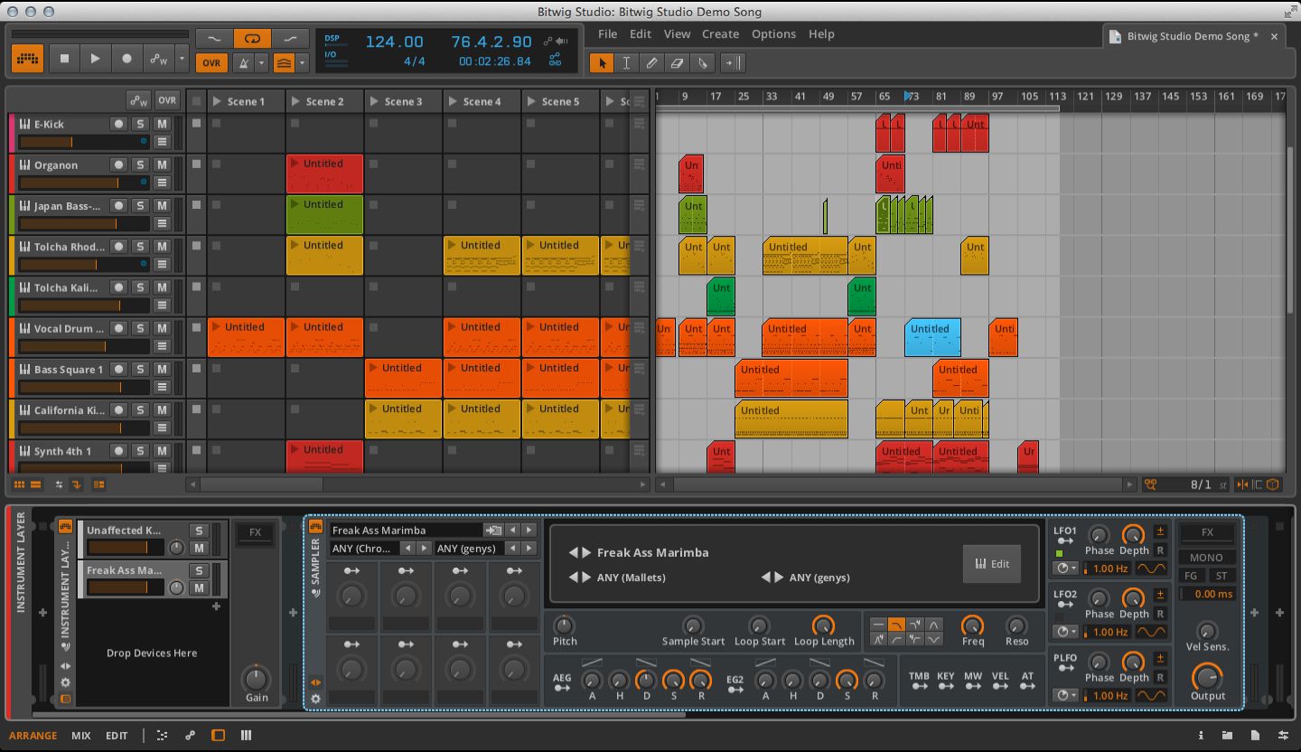Stop playback in the transport bar
The height and width of the screenshot is (752, 1301).
[x=64, y=59]
